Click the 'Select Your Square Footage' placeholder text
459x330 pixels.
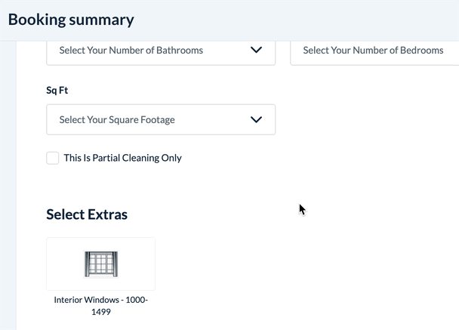pyautogui.click(x=116, y=119)
